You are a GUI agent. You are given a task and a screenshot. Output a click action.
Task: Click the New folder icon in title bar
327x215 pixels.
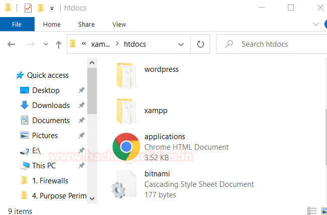tap(41, 8)
